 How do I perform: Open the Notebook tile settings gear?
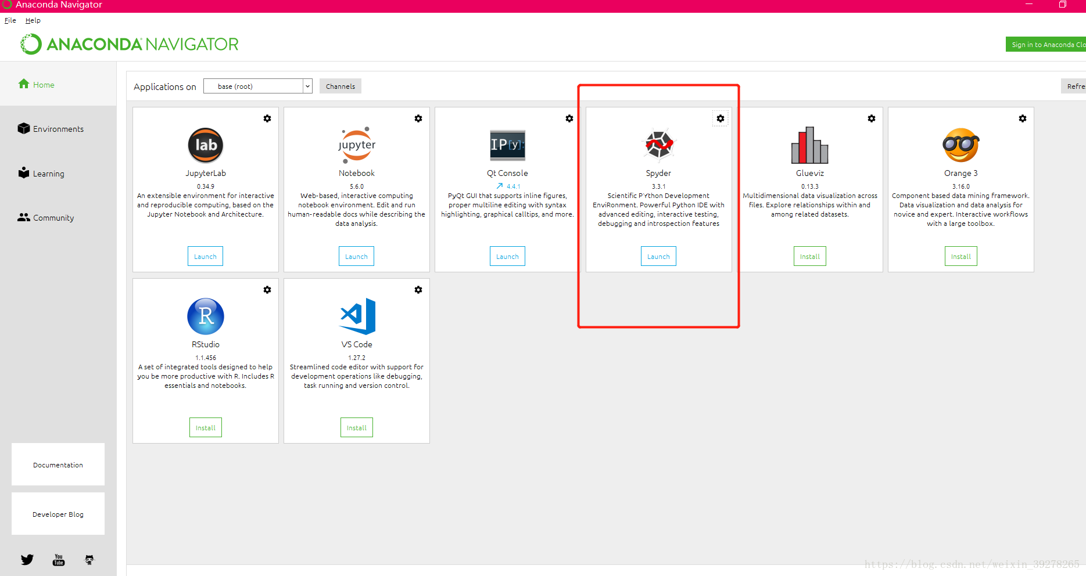point(418,118)
